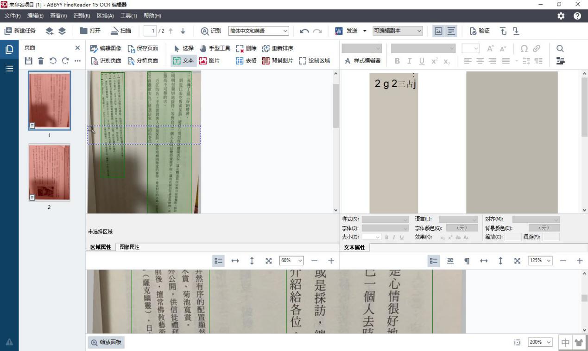Image resolution: width=588 pixels, height=351 pixels.
Task: Click the image pane vertical scrollbar thumb
Action: click(336, 106)
